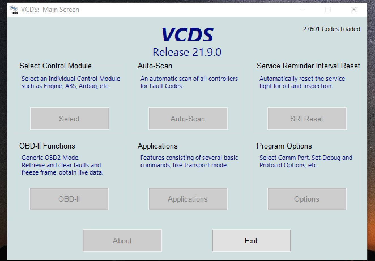Open the Options button
The width and height of the screenshot is (375, 261).
click(307, 199)
